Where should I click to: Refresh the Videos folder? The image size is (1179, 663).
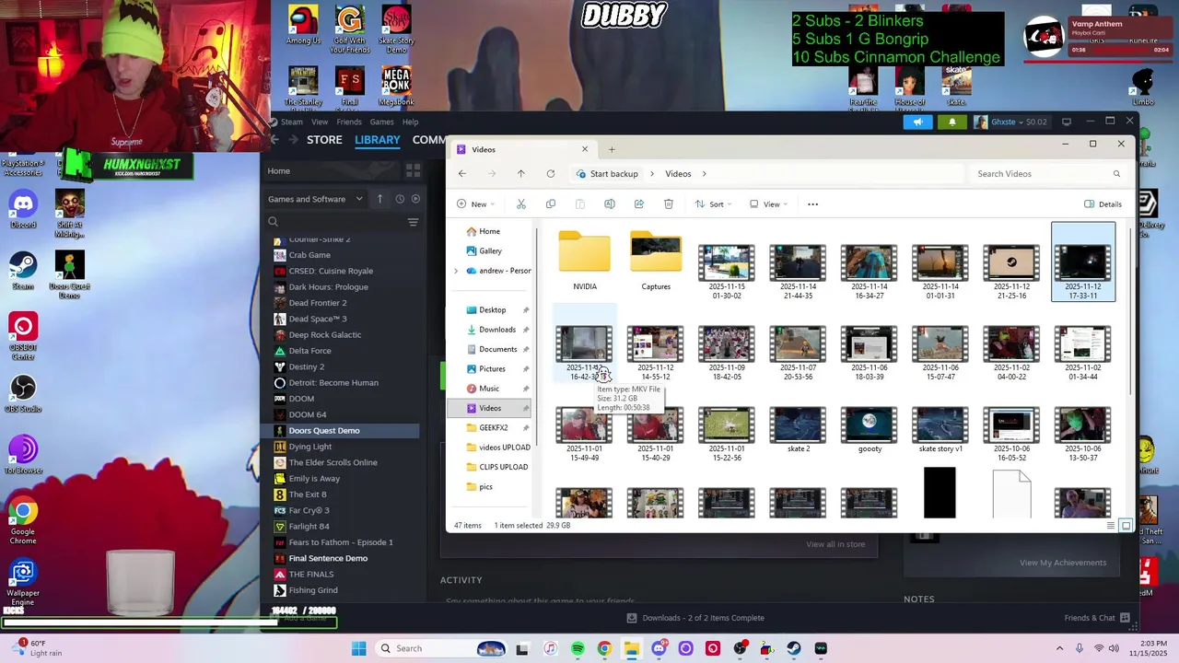[551, 174]
